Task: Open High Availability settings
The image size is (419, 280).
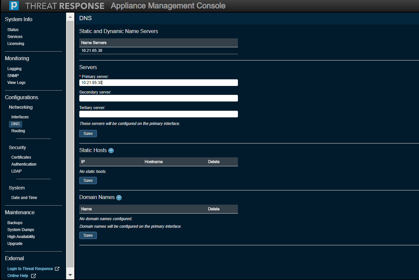Action: 21,237
